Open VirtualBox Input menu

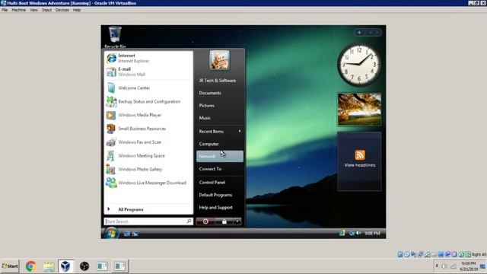46,10
